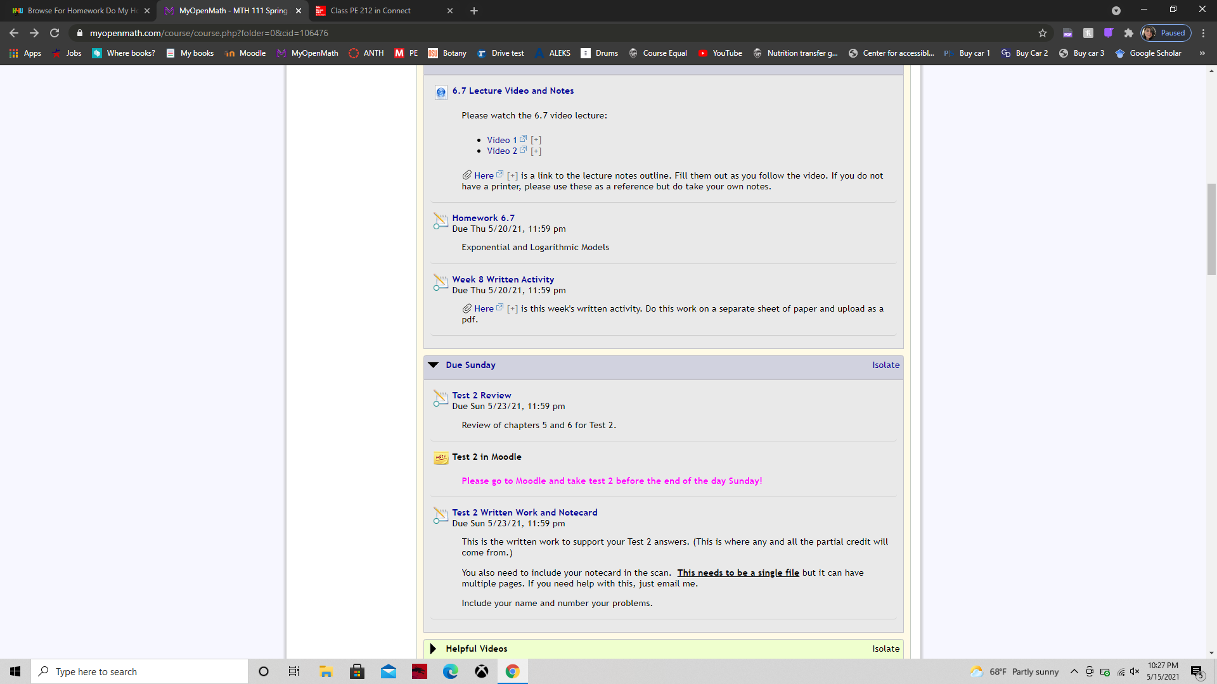Expand the Helpful Videos block
1217x684 pixels.
[x=434, y=649]
